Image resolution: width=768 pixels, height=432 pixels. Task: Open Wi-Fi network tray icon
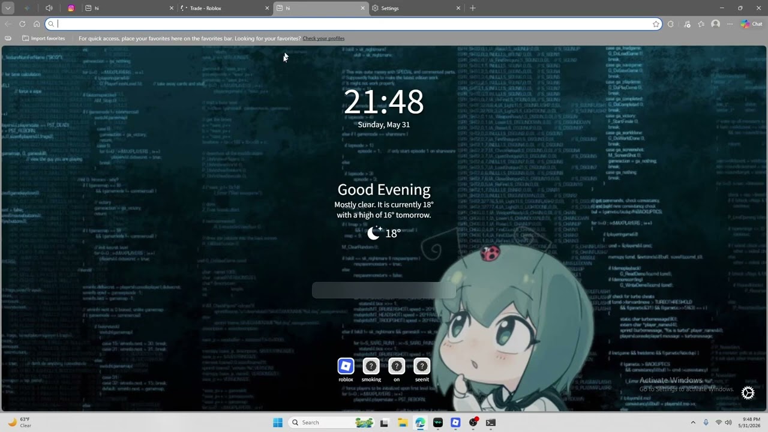(x=718, y=422)
